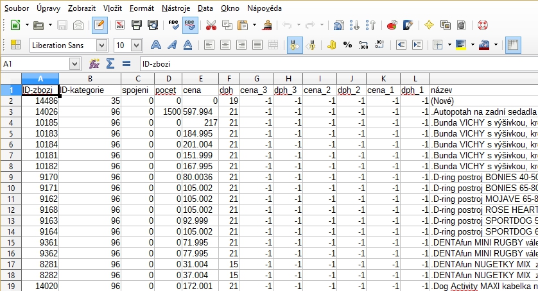Toggle the Freeze rows and columns button
This screenshot has height=291, width=538.
click(x=512, y=46)
